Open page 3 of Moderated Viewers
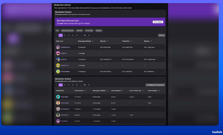The image size is (223, 135). point(69,35)
